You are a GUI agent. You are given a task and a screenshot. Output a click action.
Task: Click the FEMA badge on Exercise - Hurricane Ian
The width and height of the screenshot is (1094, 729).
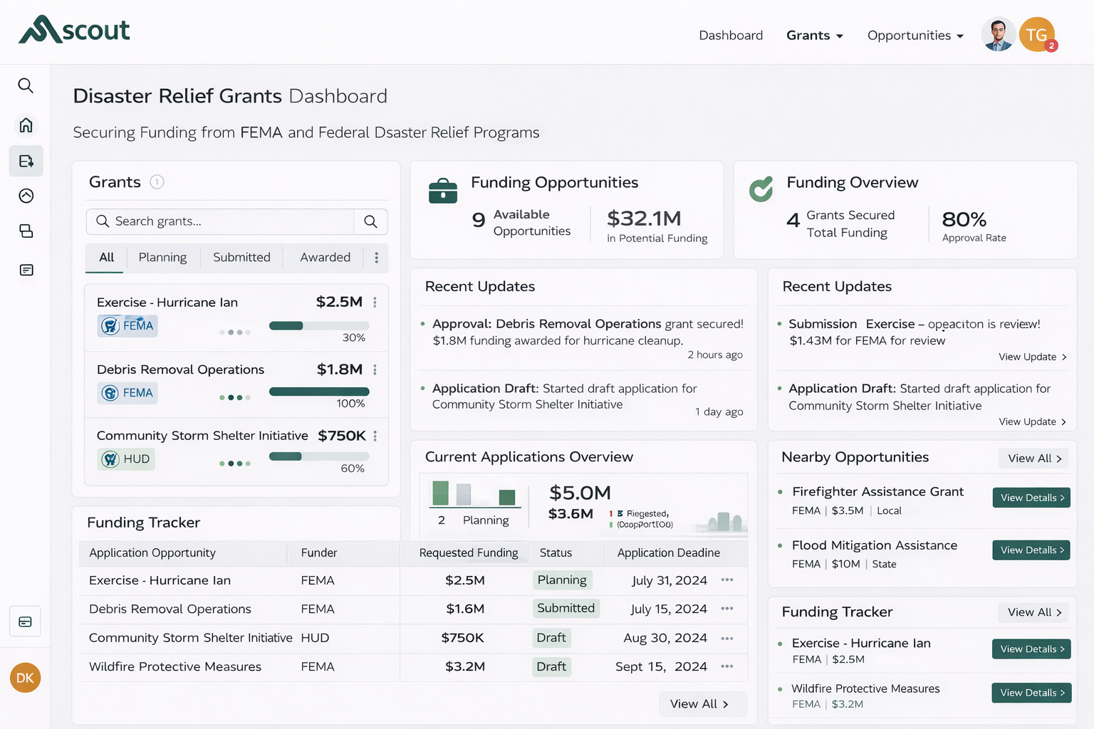point(127,325)
